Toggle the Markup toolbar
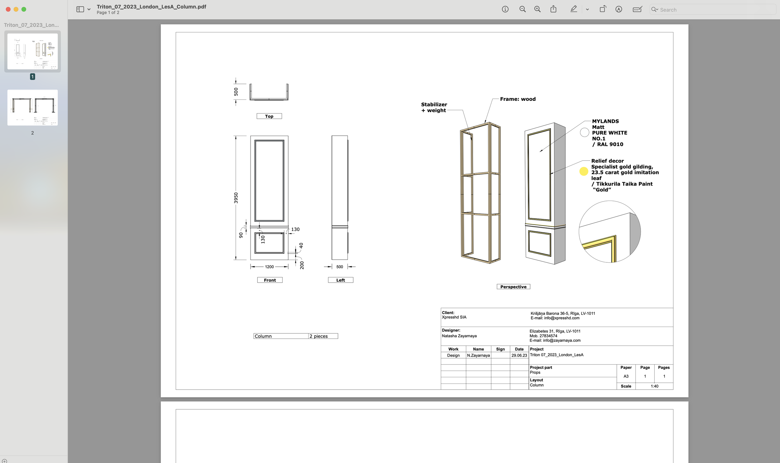Viewport: 780px width, 463px height. [x=619, y=9]
